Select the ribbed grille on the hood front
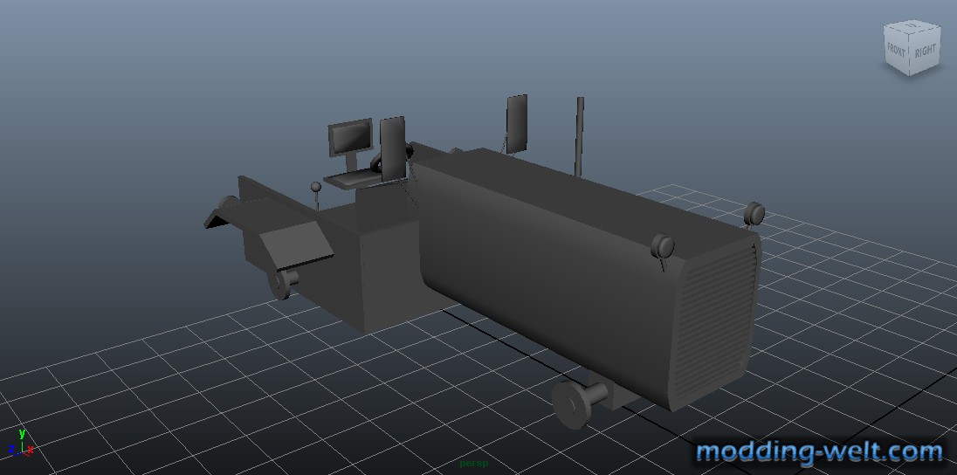The width and height of the screenshot is (957, 475). tap(714, 320)
